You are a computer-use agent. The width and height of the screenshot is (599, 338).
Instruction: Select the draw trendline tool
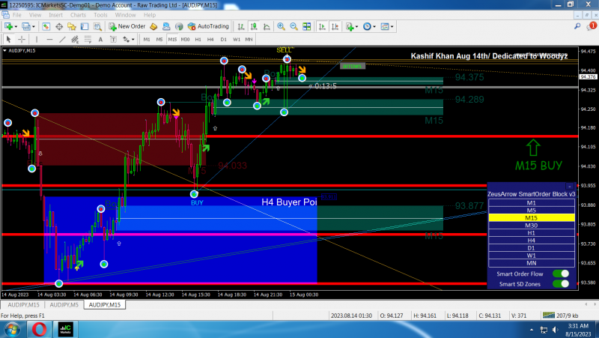[62, 40]
